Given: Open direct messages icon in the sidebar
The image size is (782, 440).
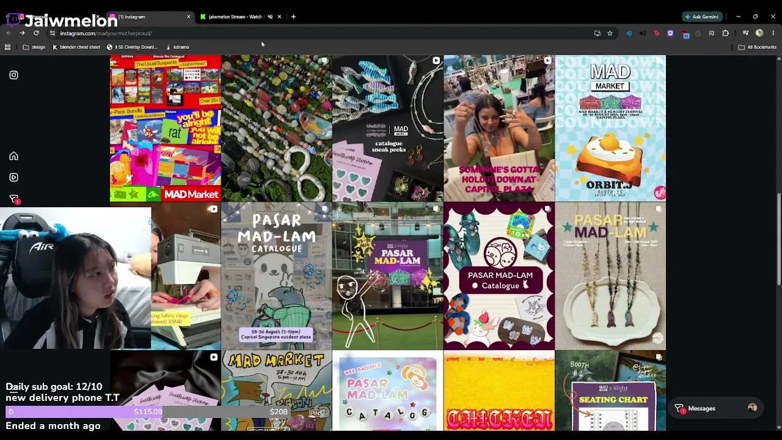Looking at the screenshot, I should 13,199.
